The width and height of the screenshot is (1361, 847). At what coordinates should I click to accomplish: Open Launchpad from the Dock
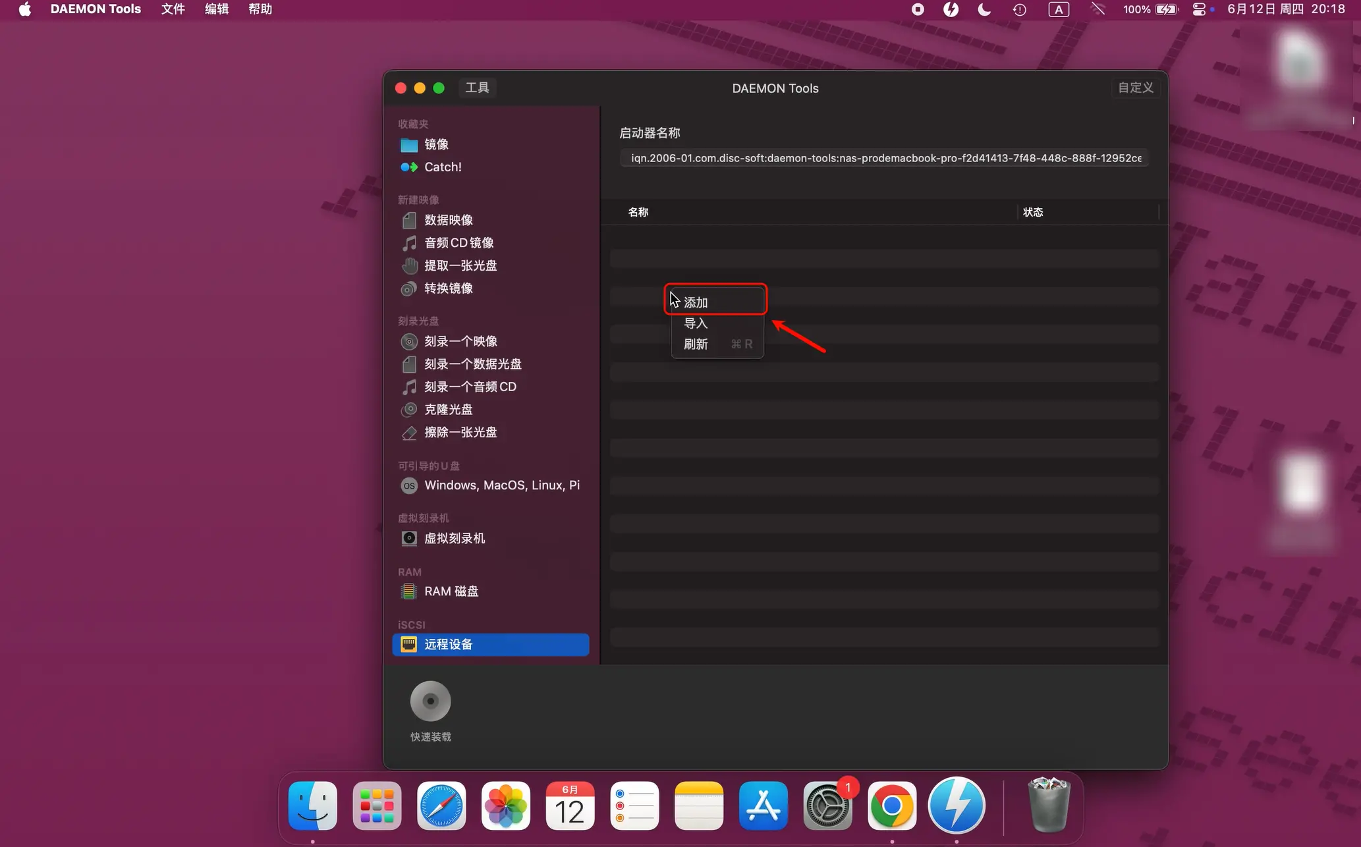click(377, 806)
